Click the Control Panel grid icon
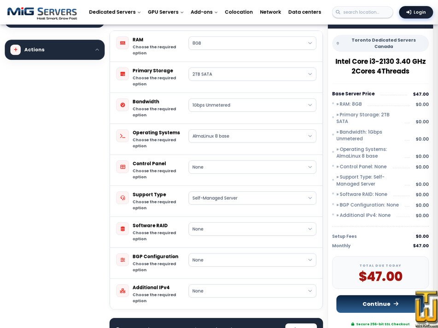 (x=123, y=167)
